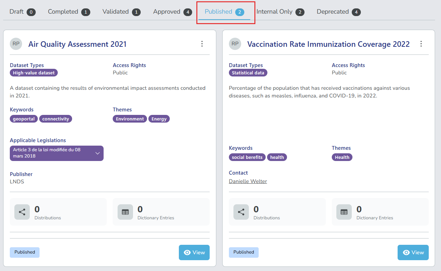Image resolution: width=441 pixels, height=271 pixels.
Task: Click the geoportal keyword tag
Action: [x=24, y=119]
